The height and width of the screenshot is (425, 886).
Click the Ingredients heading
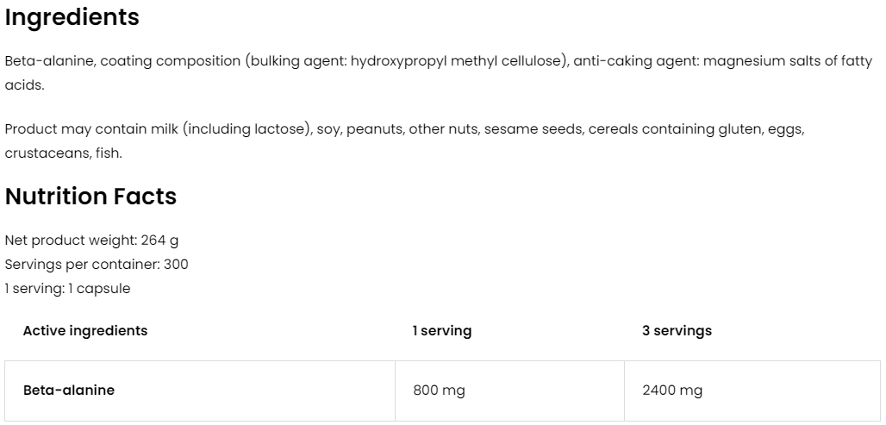(72, 17)
